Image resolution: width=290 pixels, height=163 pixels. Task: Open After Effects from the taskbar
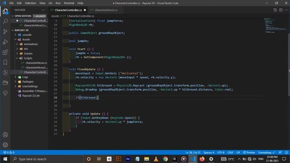(x=128, y=159)
